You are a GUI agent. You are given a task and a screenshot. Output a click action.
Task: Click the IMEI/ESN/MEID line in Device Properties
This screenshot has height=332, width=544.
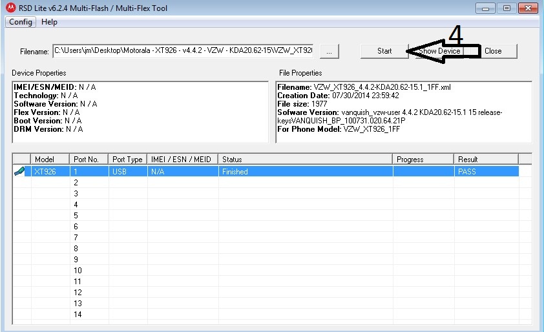click(x=55, y=87)
